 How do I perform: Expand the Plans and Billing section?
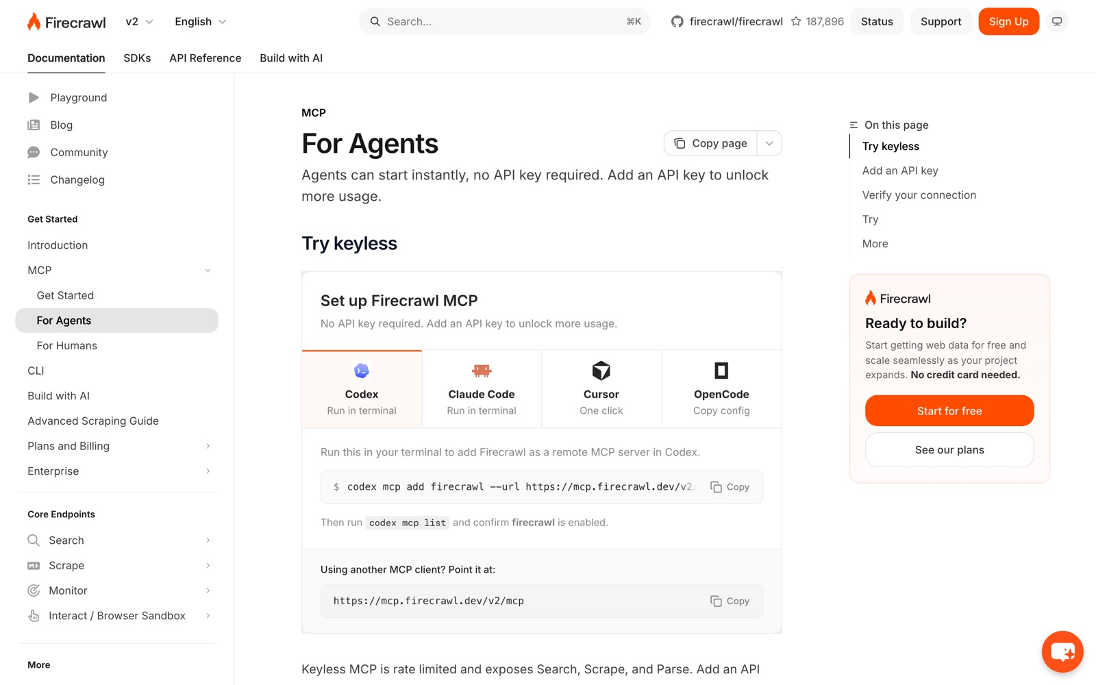pyautogui.click(x=116, y=446)
